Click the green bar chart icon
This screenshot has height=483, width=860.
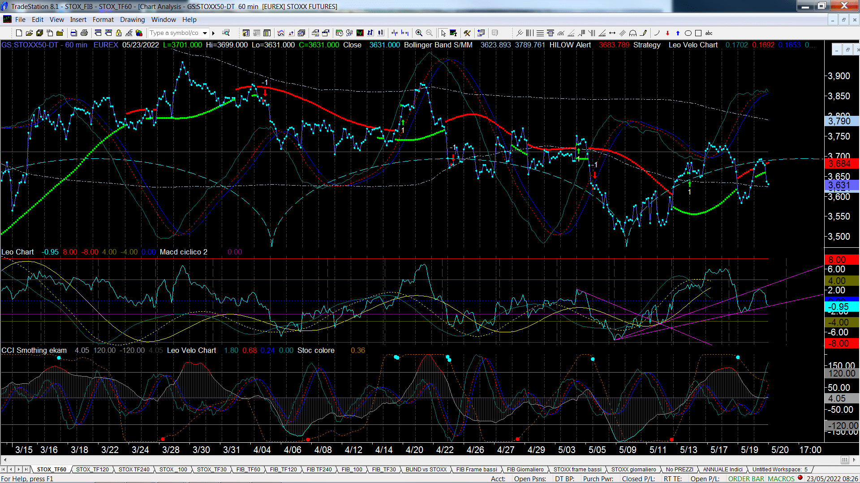(x=360, y=33)
